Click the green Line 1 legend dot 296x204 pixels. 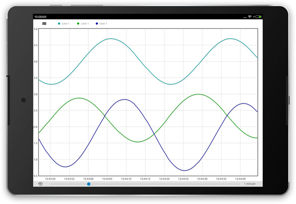[78, 23]
